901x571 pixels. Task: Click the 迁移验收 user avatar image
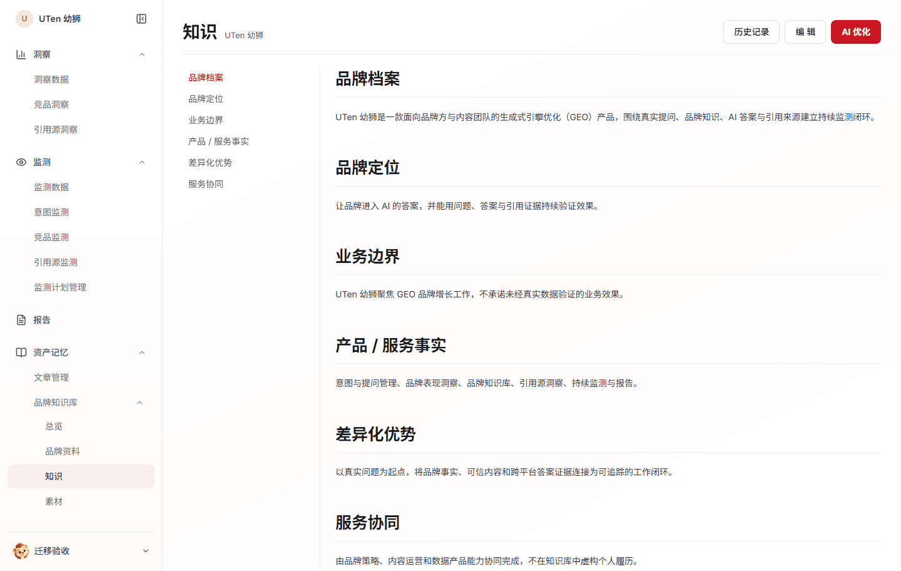(x=21, y=551)
